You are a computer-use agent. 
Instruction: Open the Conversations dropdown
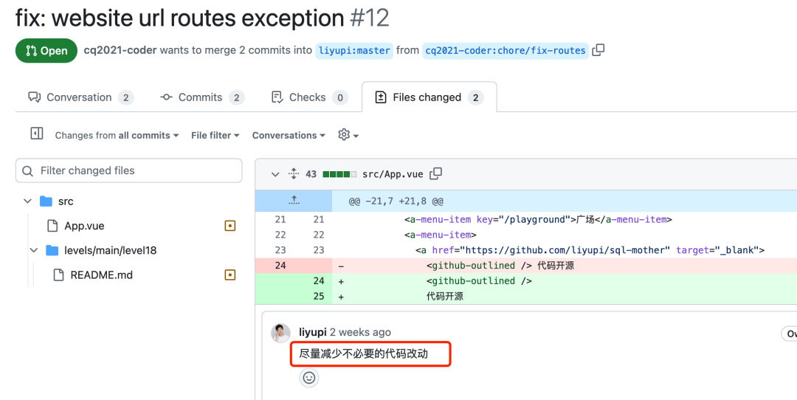[x=289, y=136]
